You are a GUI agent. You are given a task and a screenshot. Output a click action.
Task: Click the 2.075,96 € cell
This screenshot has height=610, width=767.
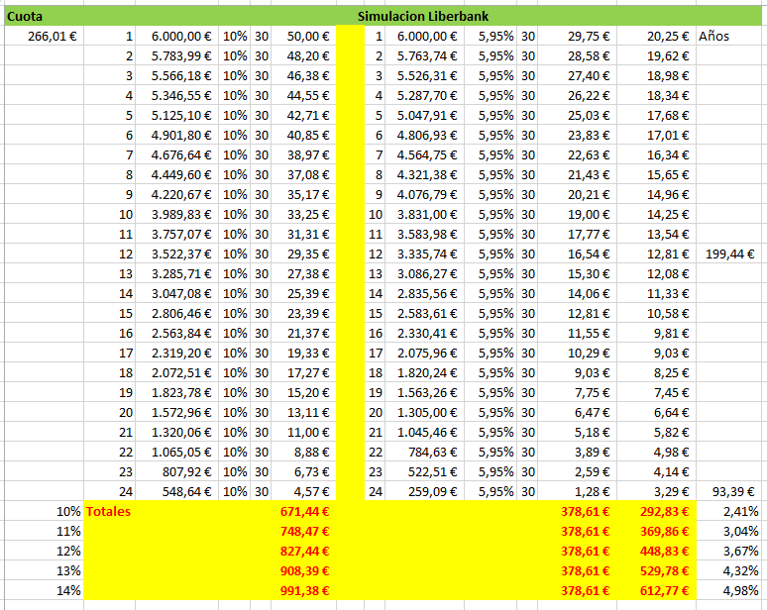(424, 353)
